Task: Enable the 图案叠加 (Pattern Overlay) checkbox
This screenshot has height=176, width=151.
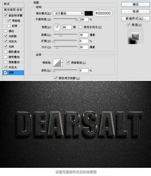Action: [x=6, y=62]
